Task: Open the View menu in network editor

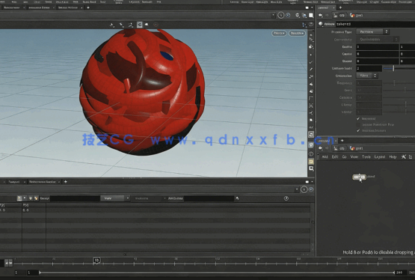Action: click(x=354, y=156)
